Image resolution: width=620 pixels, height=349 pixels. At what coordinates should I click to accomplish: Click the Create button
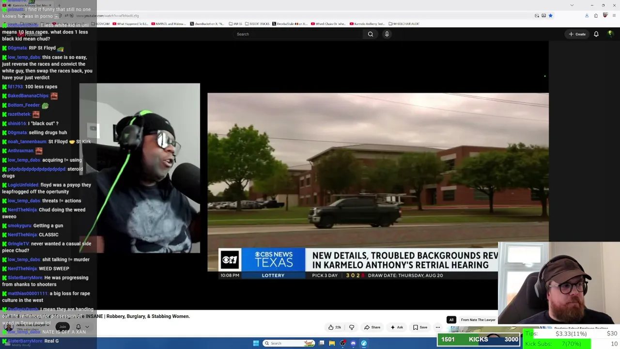[577, 34]
